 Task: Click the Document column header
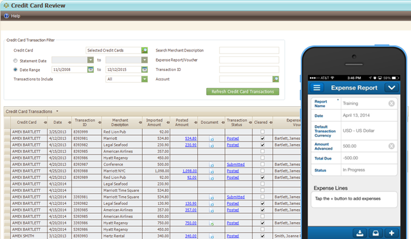tap(209, 122)
